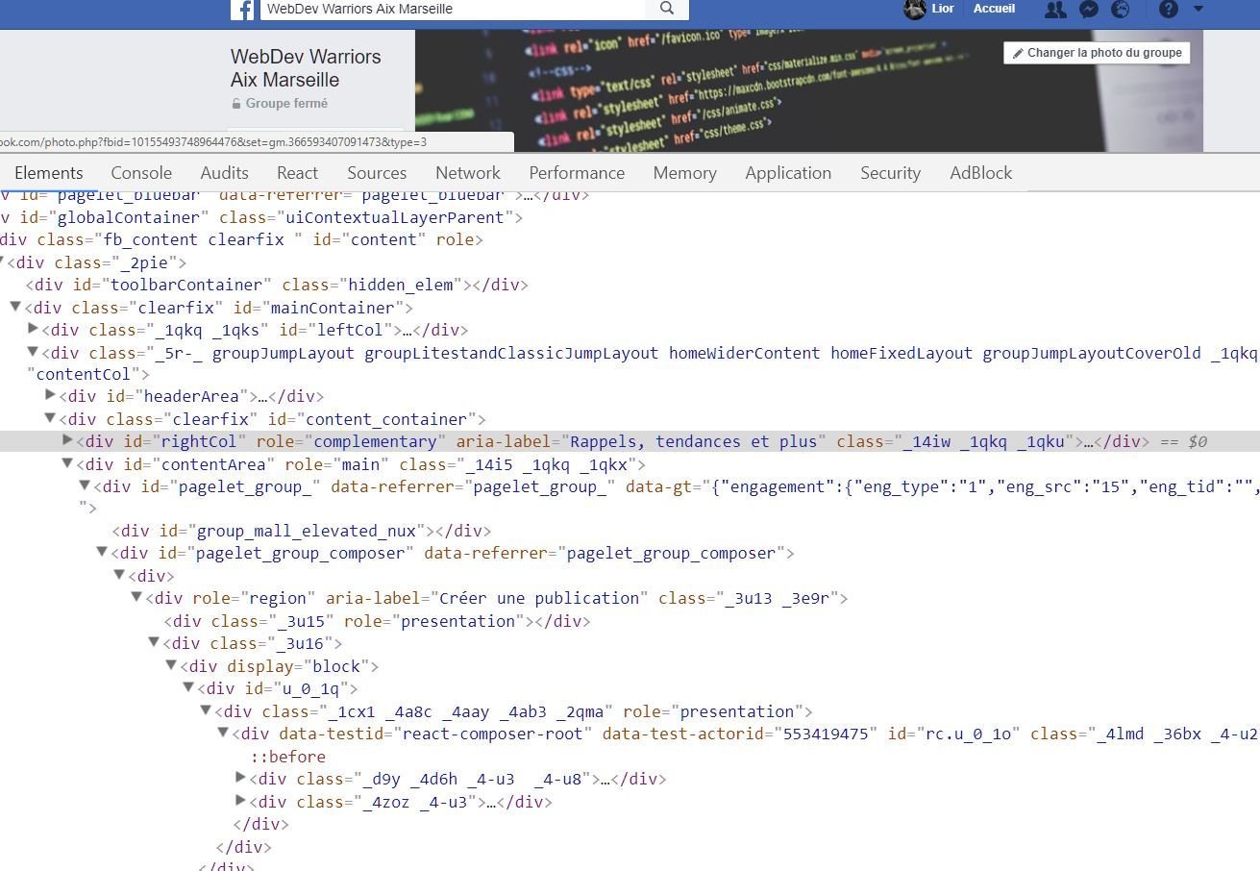Click the "hidden_elem" class value
The height and width of the screenshot is (871, 1260).
pos(401,285)
